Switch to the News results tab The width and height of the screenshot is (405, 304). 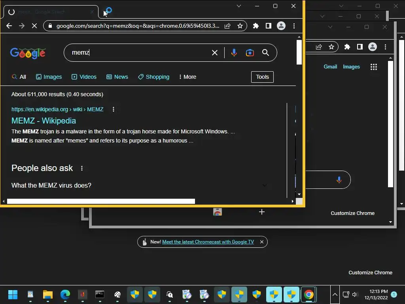pyautogui.click(x=117, y=77)
